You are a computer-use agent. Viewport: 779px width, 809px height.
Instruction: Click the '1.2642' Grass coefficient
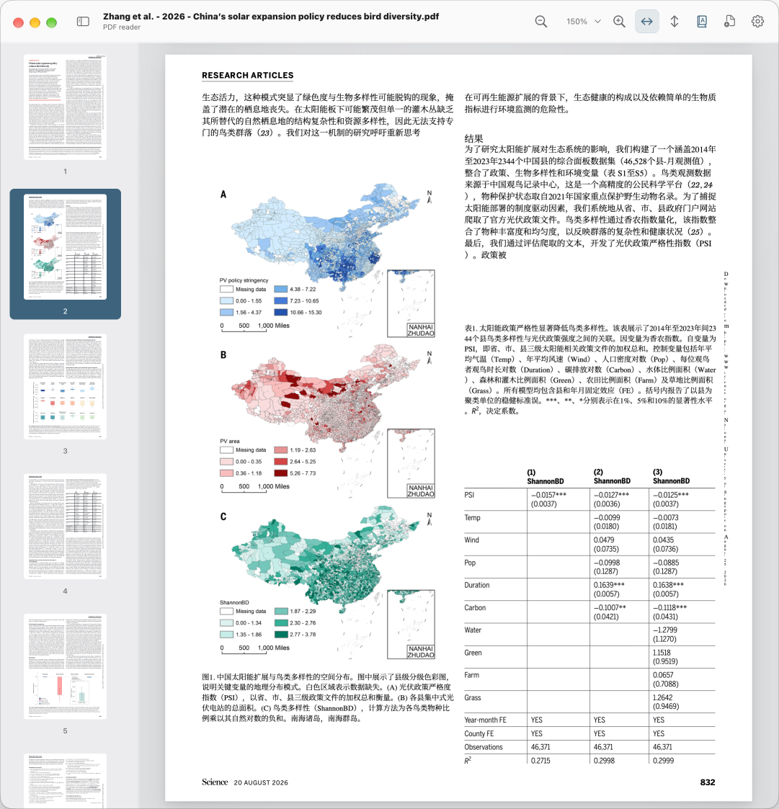[663, 697]
